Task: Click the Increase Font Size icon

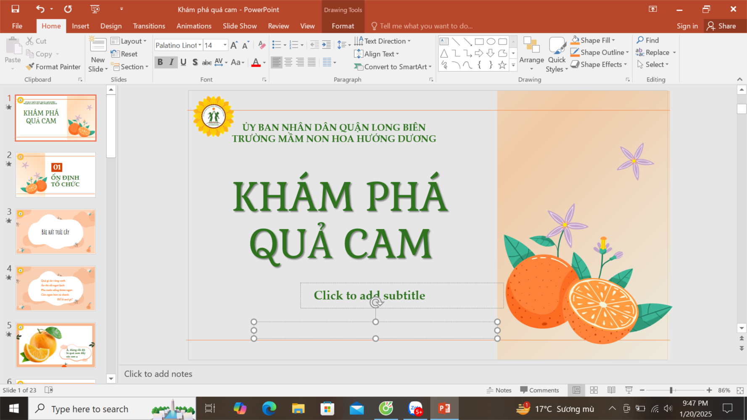Action: click(x=234, y=45)
